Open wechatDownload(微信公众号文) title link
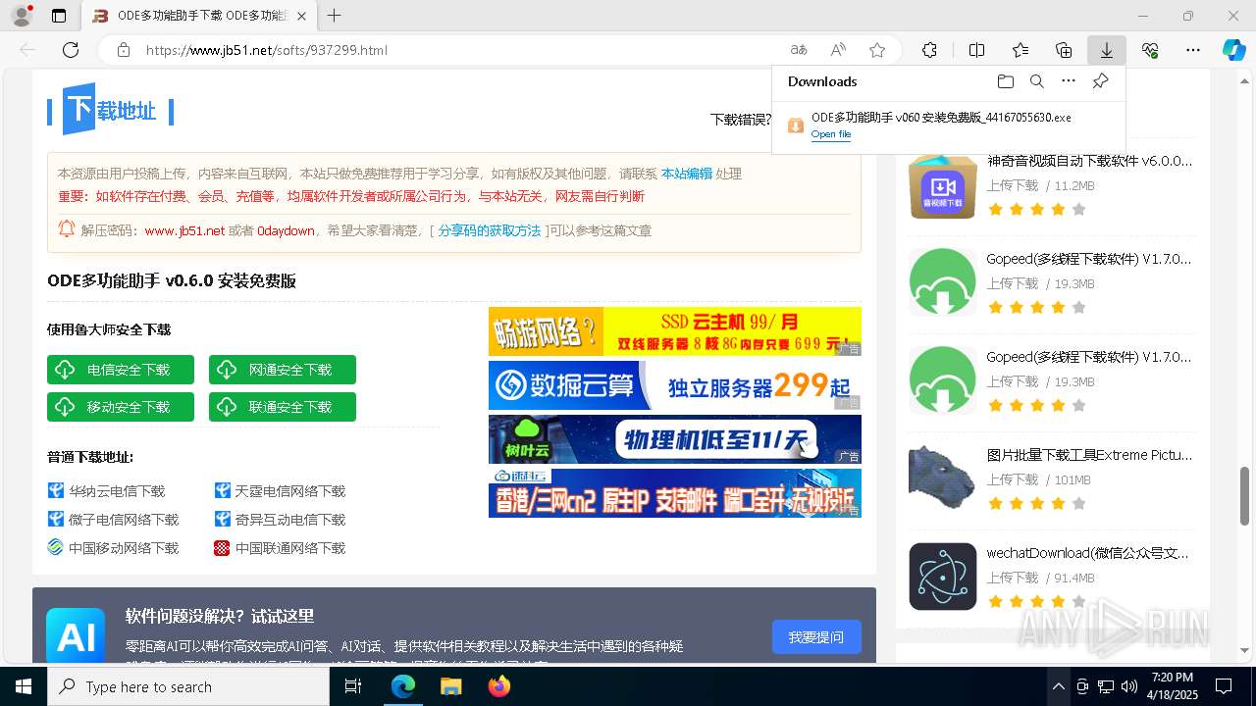The image size is (1256, 706). [1087, 553]
